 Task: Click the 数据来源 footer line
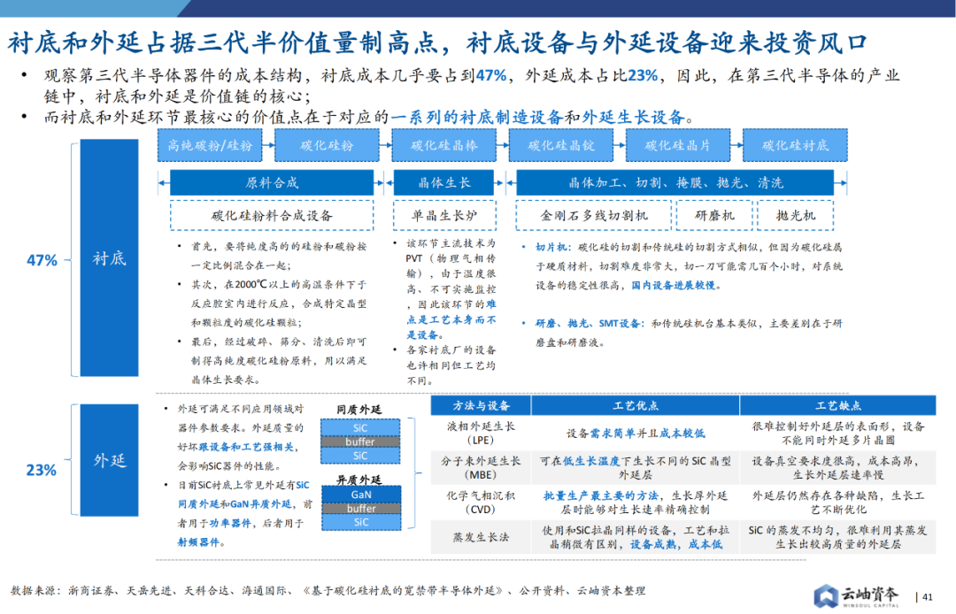tap(328, 590)
